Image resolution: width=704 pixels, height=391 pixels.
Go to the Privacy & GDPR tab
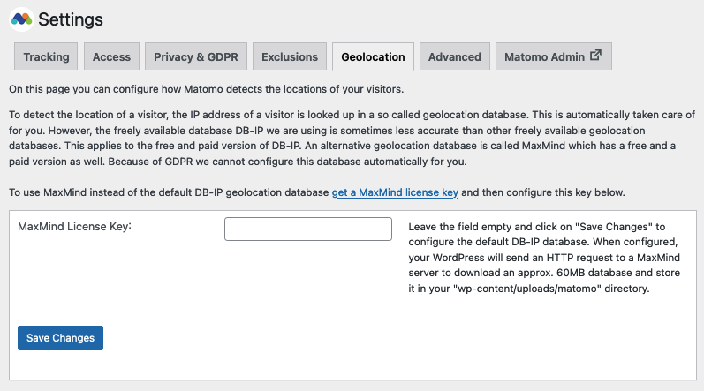click(x=196, y=56)
